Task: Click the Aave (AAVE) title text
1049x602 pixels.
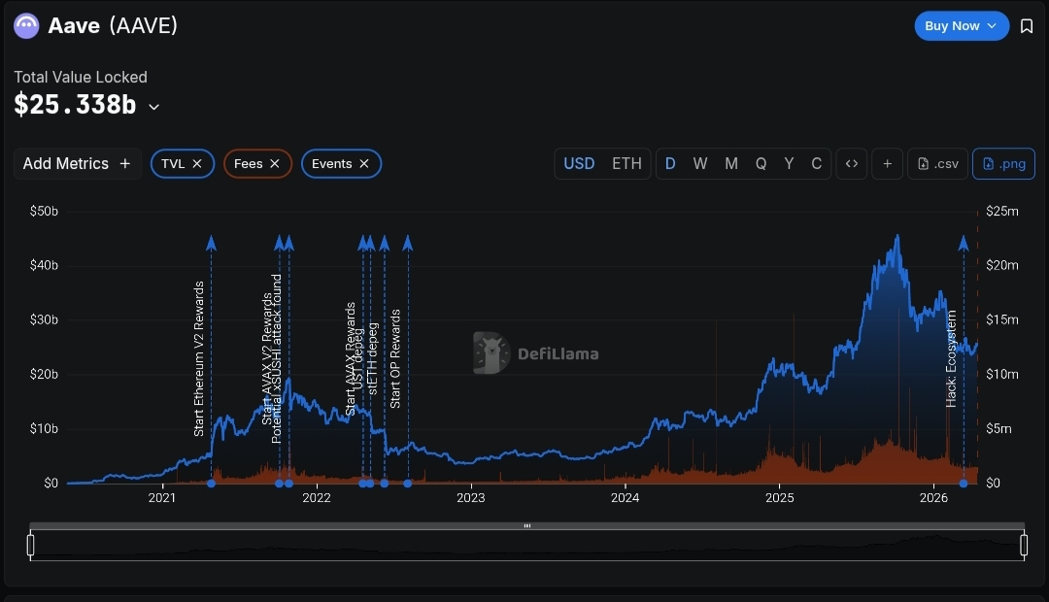Action: [113, 26]
